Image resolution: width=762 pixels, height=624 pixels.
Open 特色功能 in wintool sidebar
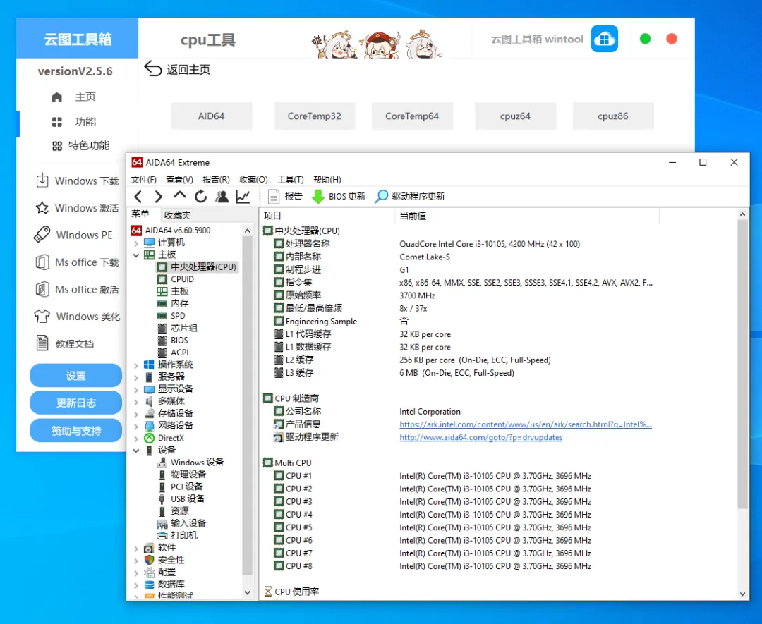(80, 145)
